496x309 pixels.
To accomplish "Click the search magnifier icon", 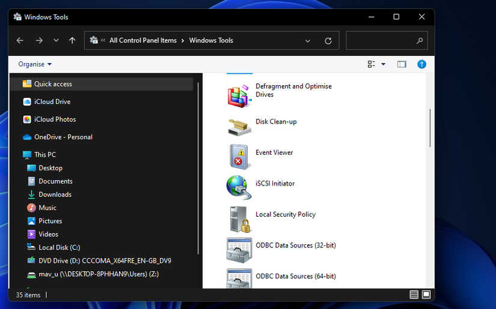I will [x=420, y=41].
